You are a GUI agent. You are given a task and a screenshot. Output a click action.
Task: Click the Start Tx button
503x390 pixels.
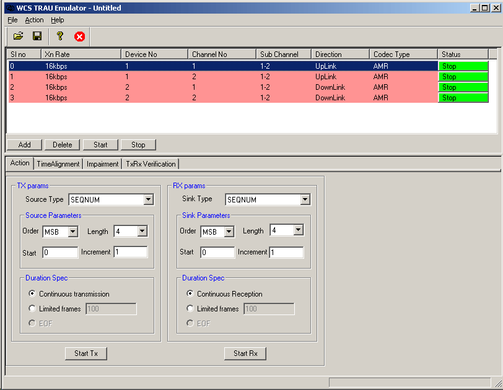pyautogui.click(x=86, y=353)
